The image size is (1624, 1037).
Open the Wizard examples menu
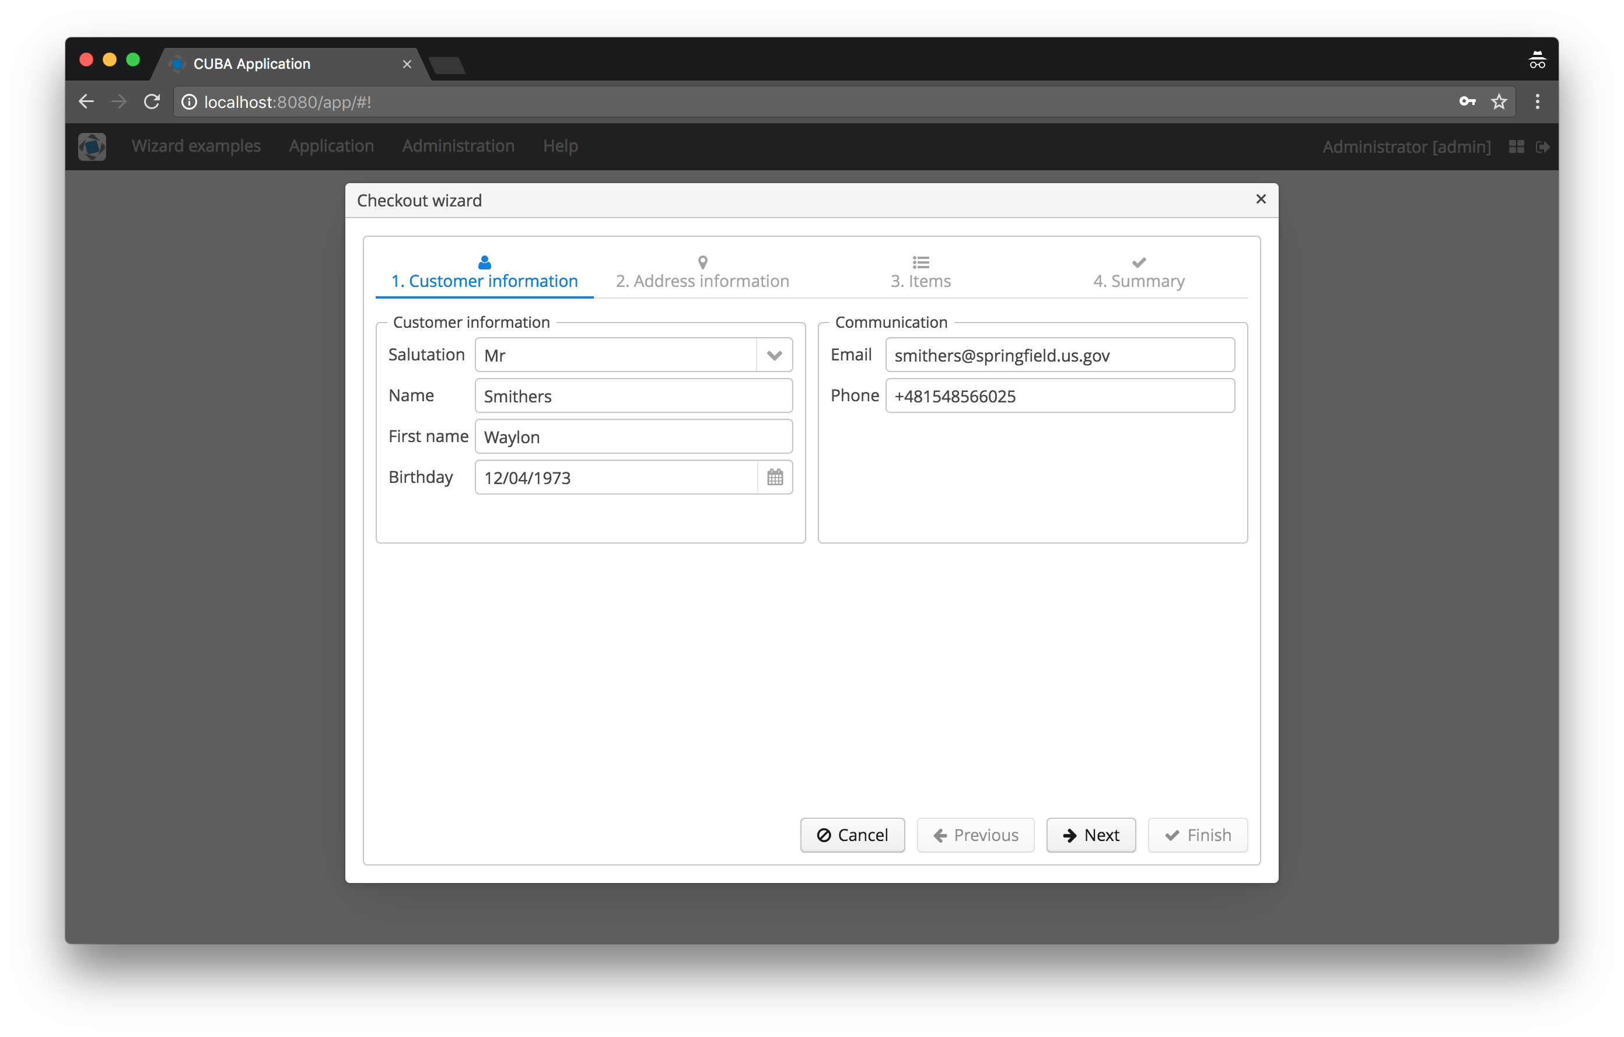click(196, 146)
